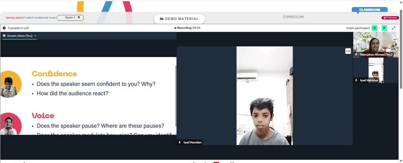Click the Voice boy avatar on slide
The width and height of the screenshot is (403, 163).
pyautogui.click(x=10, y=124)
